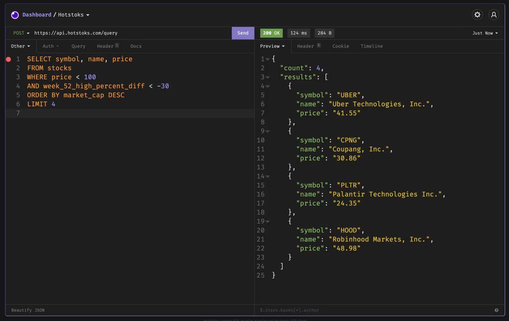Click the Uber Technologies, Inc. name

point(379,104)
